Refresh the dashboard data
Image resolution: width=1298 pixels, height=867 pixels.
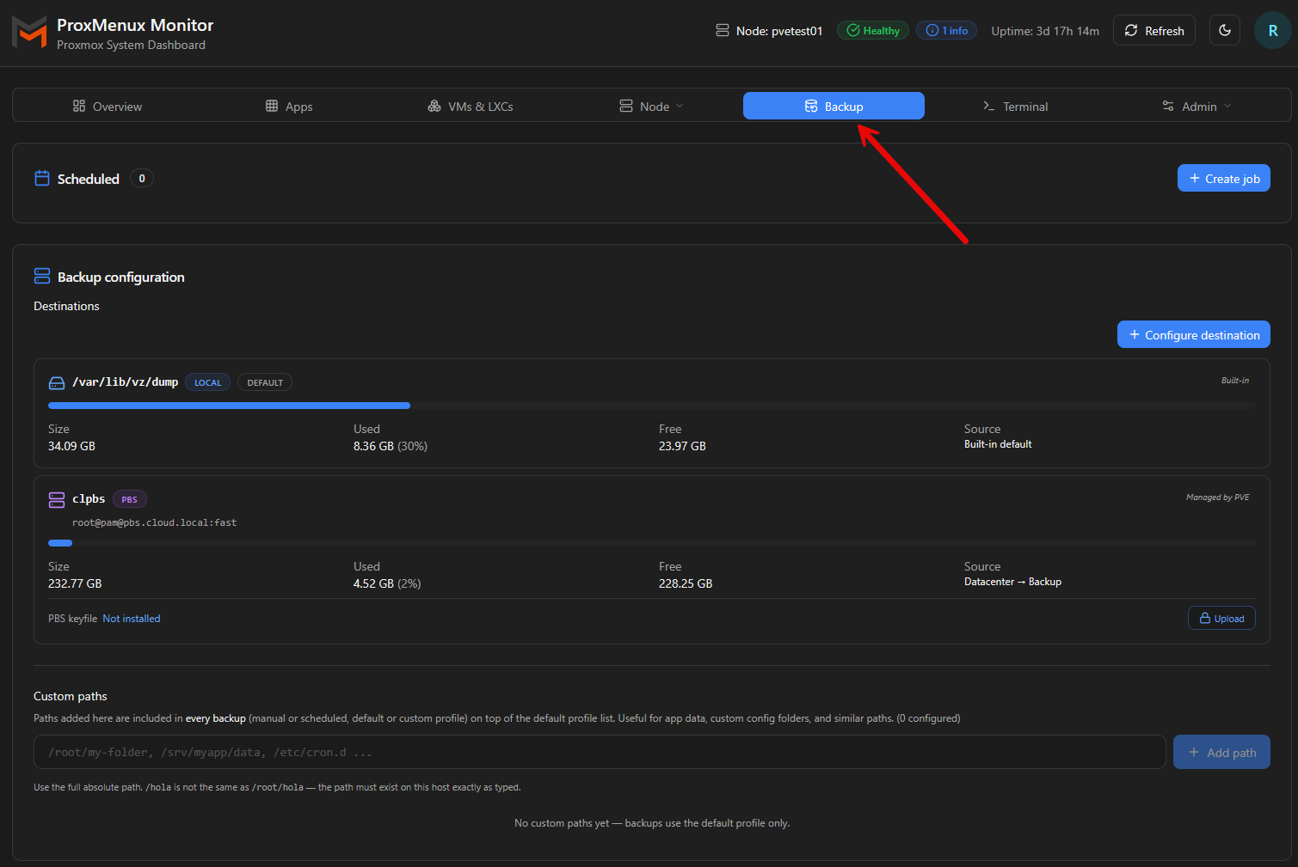coord(1154,30)
